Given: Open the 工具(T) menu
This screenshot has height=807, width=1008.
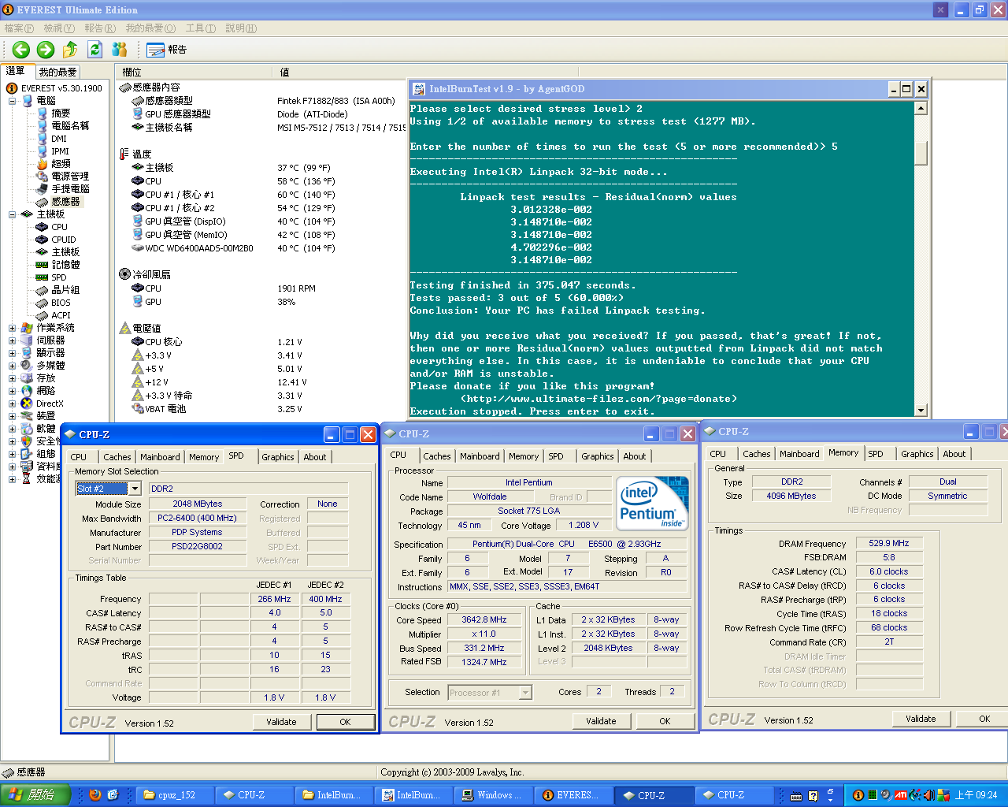Looking at the screenshot, I should coord(201,28).
